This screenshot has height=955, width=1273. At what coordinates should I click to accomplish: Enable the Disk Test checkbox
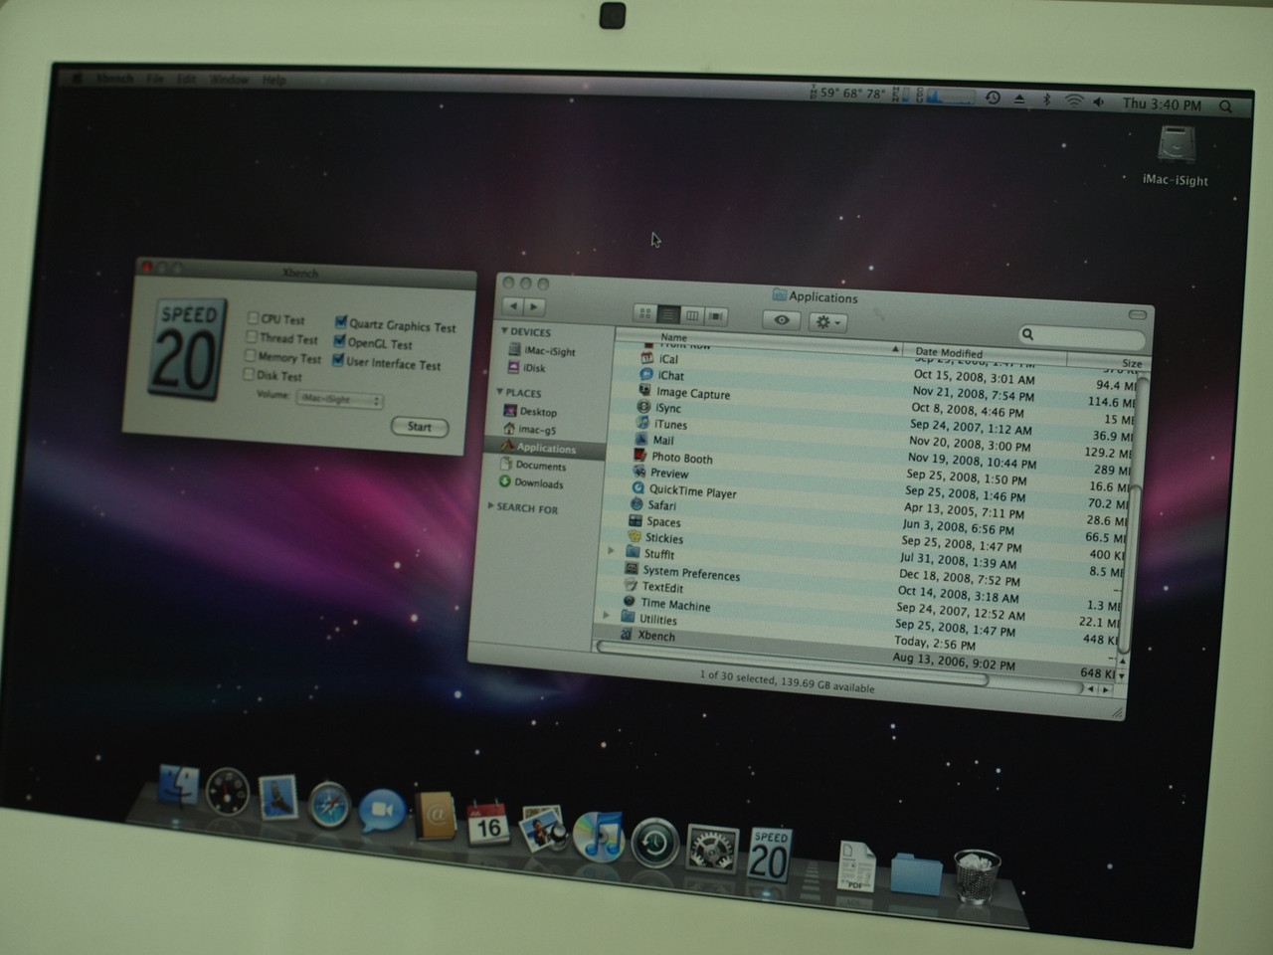249,374
